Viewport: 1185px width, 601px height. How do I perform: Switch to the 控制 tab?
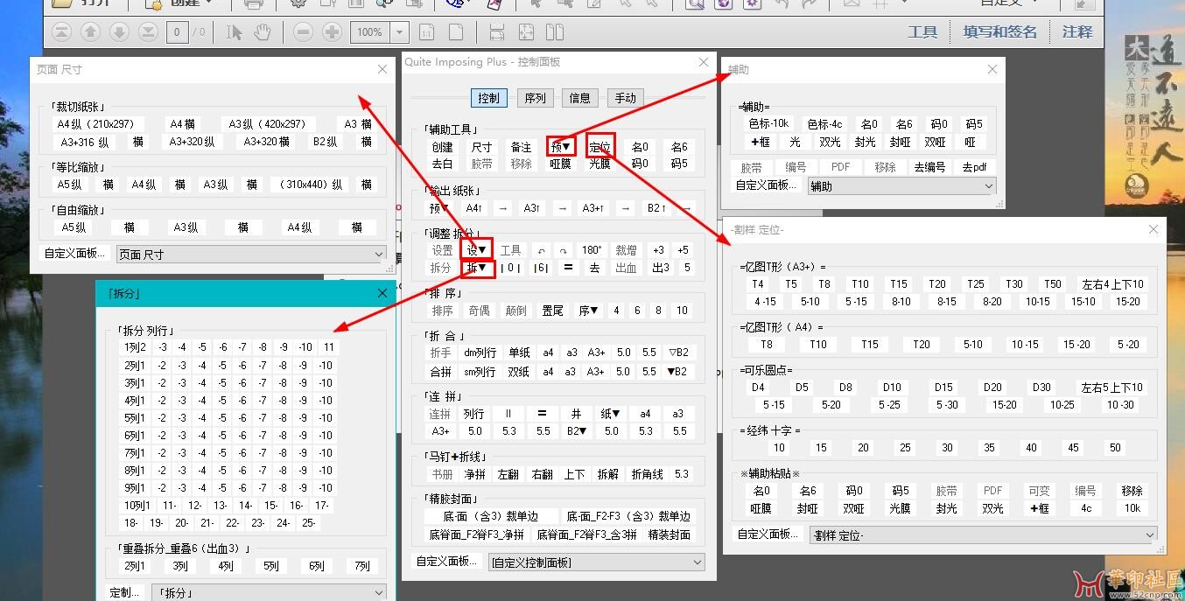click(x=488, y=98)
